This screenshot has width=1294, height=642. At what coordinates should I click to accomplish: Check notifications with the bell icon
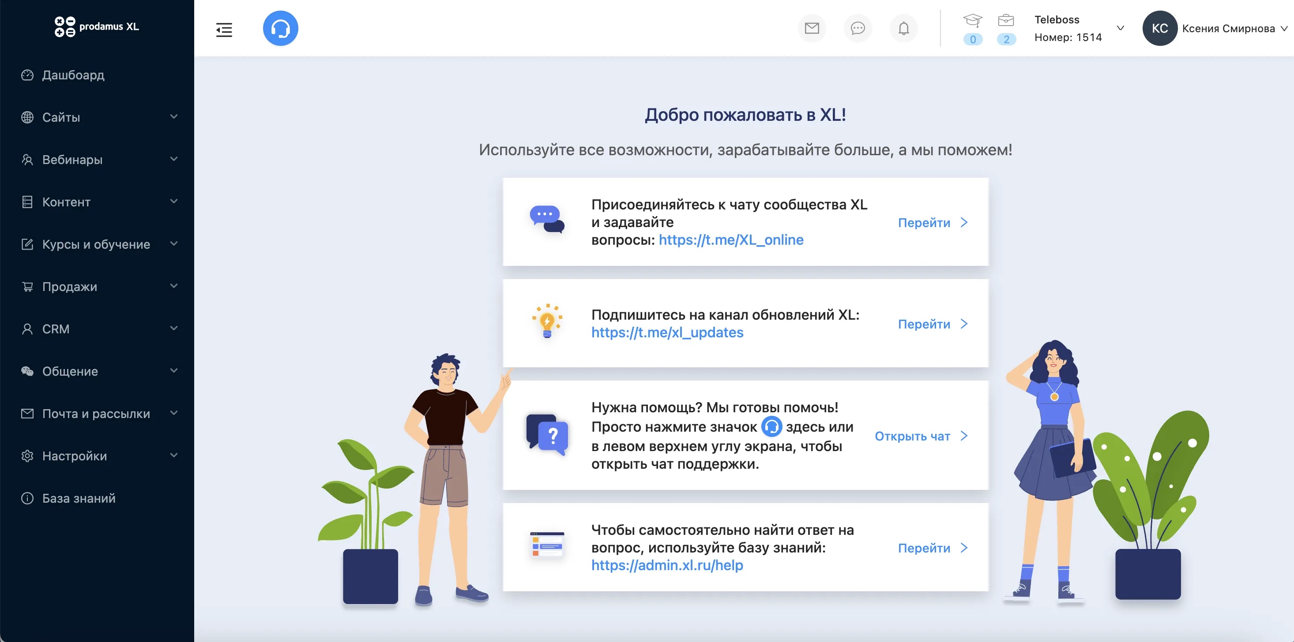(x=904, y=28)
